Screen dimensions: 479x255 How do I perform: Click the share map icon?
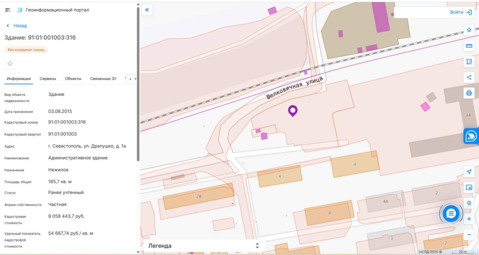[x=469, y=78]
